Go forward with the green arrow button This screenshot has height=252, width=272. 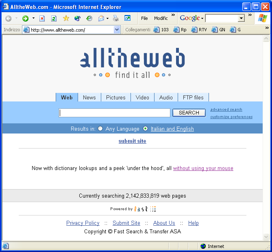pos(25,18)
